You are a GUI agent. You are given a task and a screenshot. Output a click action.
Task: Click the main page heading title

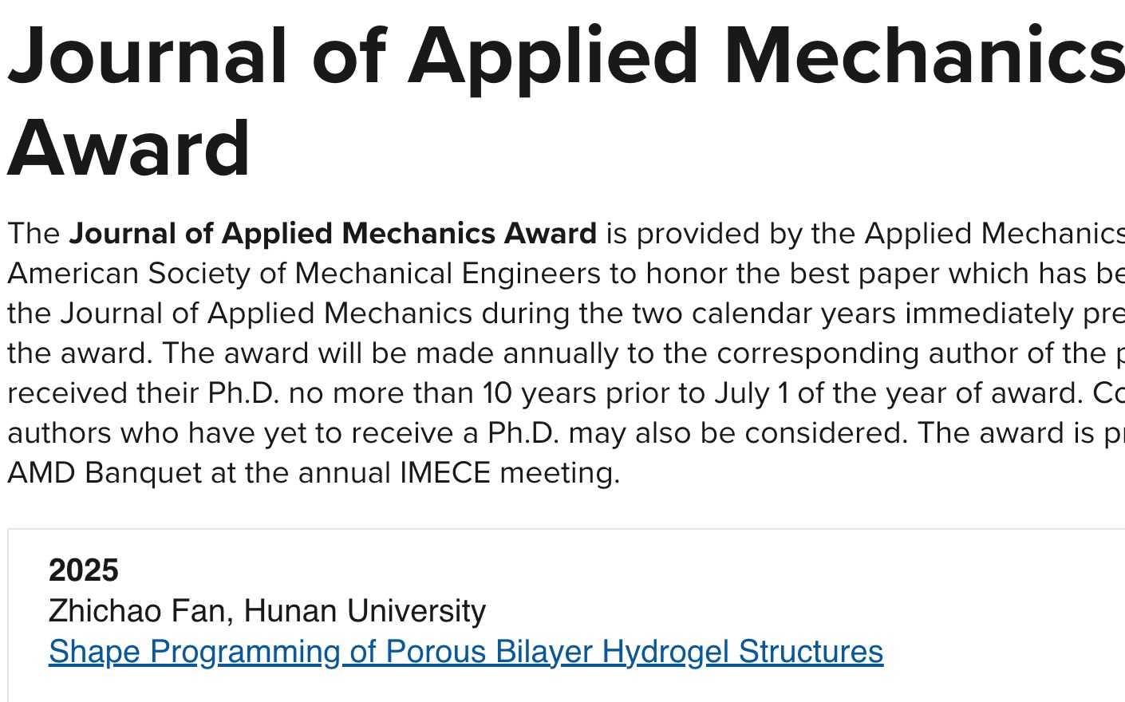(559, 57)
